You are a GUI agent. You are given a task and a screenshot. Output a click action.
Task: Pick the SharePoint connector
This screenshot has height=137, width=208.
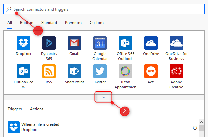74,71
